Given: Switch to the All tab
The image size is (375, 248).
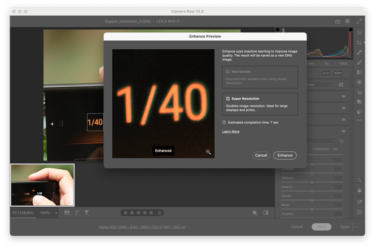Looking at the screenshot, I should pyautogui.click(x=335, y=149).
